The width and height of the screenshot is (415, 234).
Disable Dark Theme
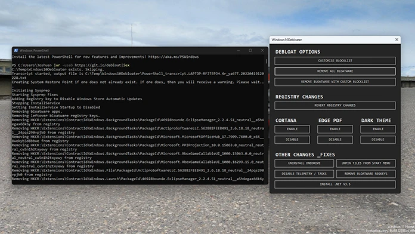click(x=377, y=140)
